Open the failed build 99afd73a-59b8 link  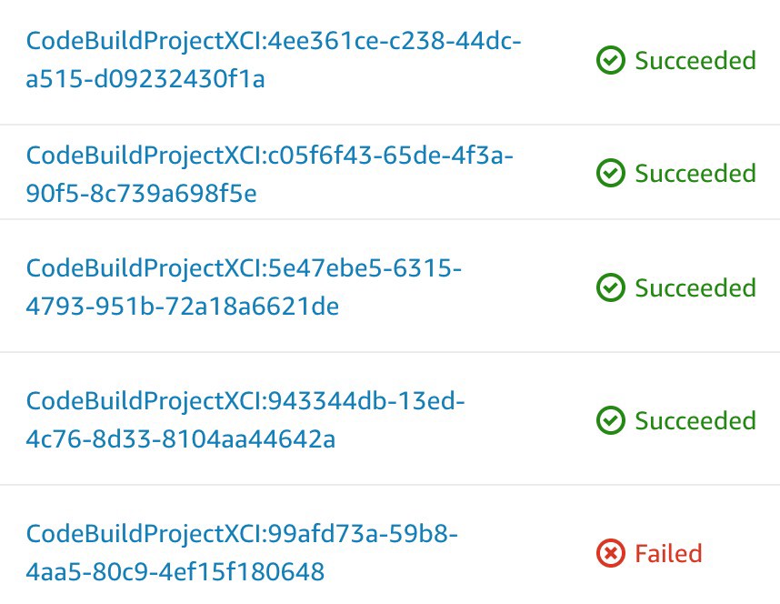tap(242, 553)
